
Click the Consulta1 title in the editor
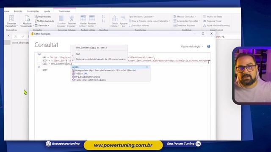pyautogui.click(x=47, y=45)
